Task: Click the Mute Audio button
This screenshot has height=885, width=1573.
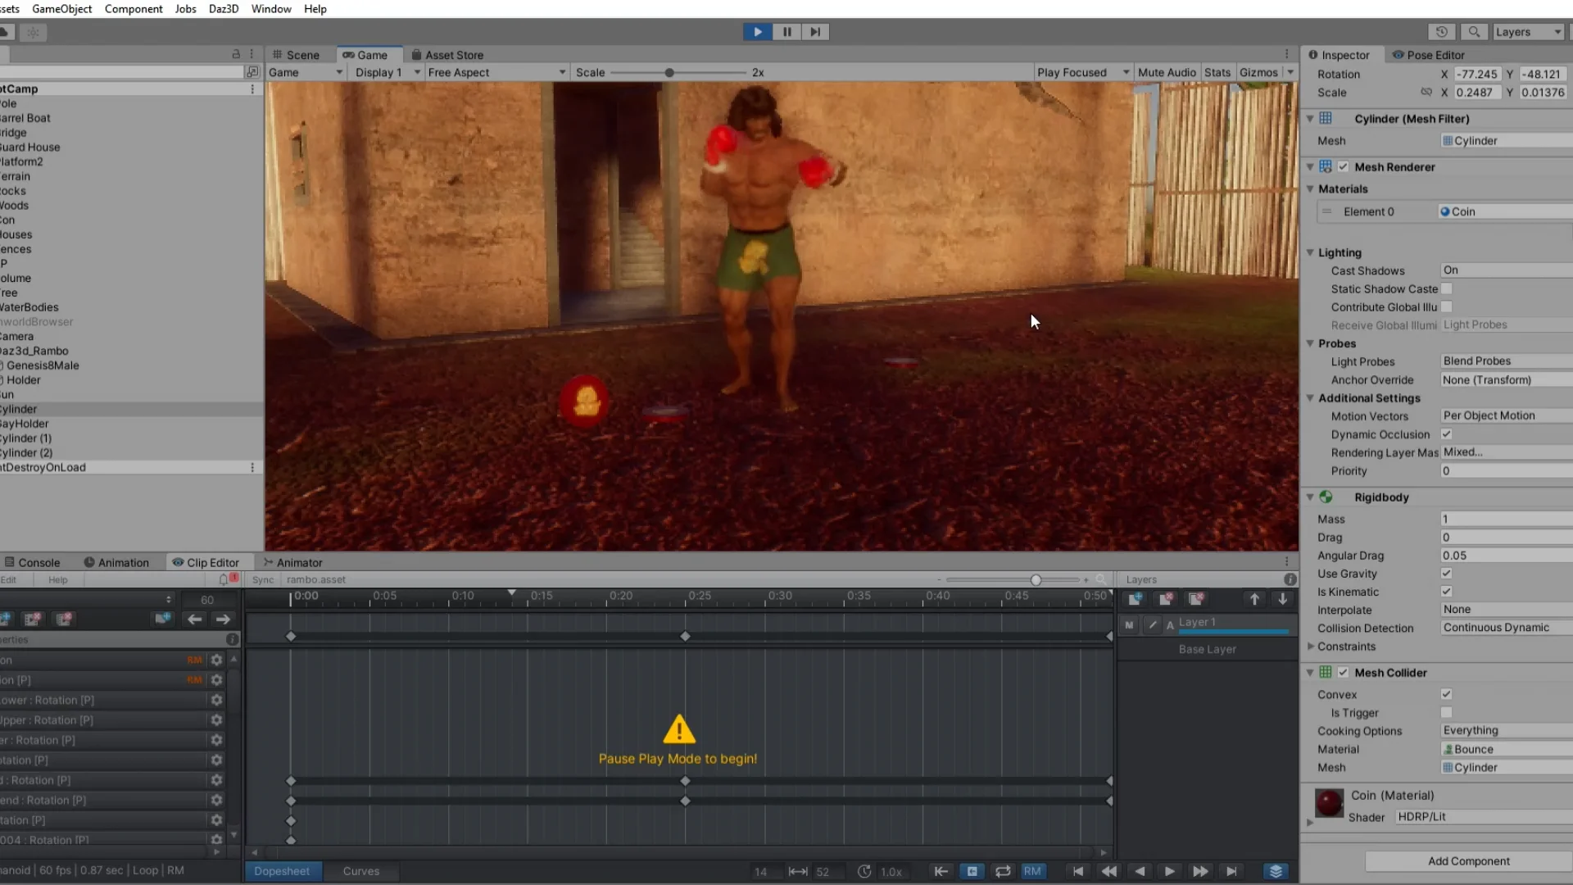Action: coord(1167,72)
